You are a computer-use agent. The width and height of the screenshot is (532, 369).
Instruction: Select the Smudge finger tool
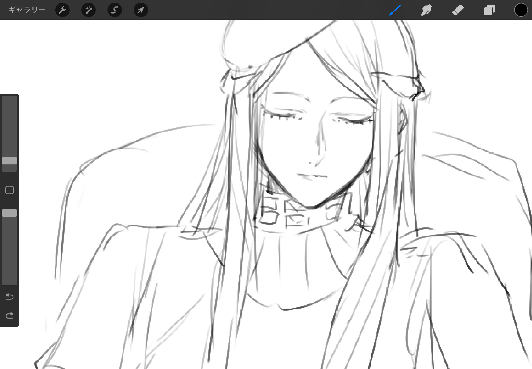(426, 10)
